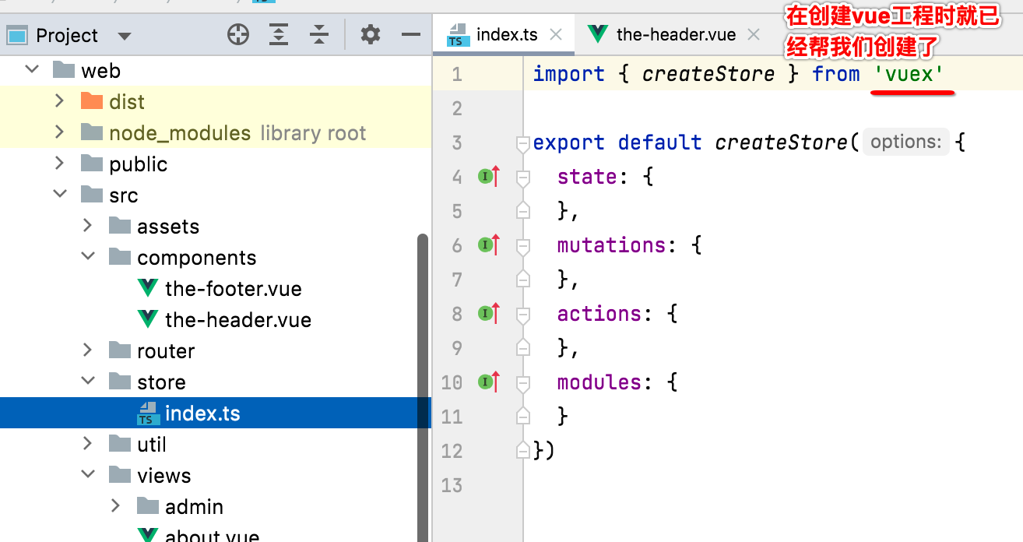Click the implements gutter icon on modules line
This screenshot has width=1023, height=542.
point(488,382)
